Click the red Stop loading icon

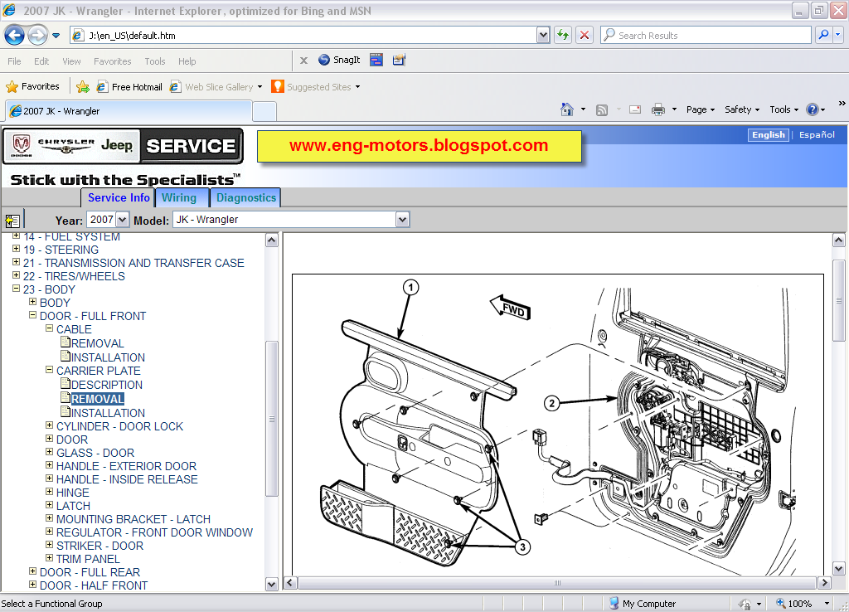click(x=585, y=35)
